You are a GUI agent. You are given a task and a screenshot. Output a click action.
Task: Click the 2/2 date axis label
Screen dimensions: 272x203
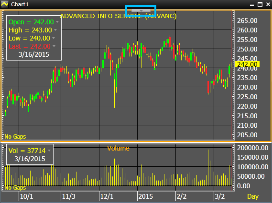point(181,196)
